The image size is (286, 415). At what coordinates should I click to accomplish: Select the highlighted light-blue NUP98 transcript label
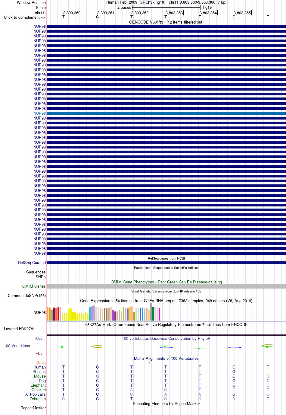pyautogui.click(x=39, y=113)
